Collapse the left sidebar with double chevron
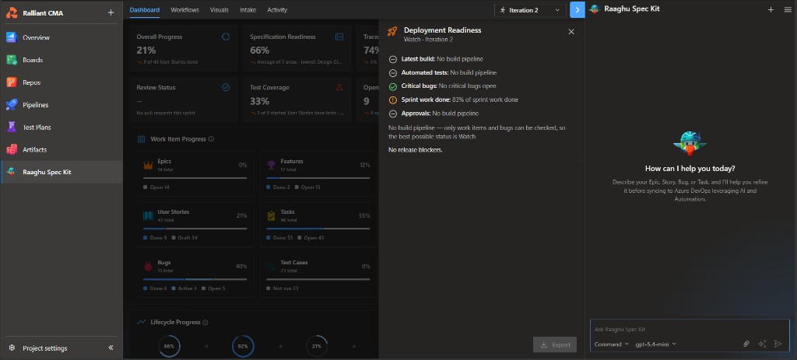The width and height of the screenshot is (797, 360). coord(111,348)
